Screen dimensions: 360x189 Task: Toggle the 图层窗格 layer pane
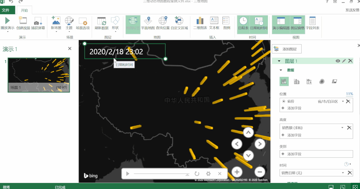pyautogui.click(x=298, y=25)
